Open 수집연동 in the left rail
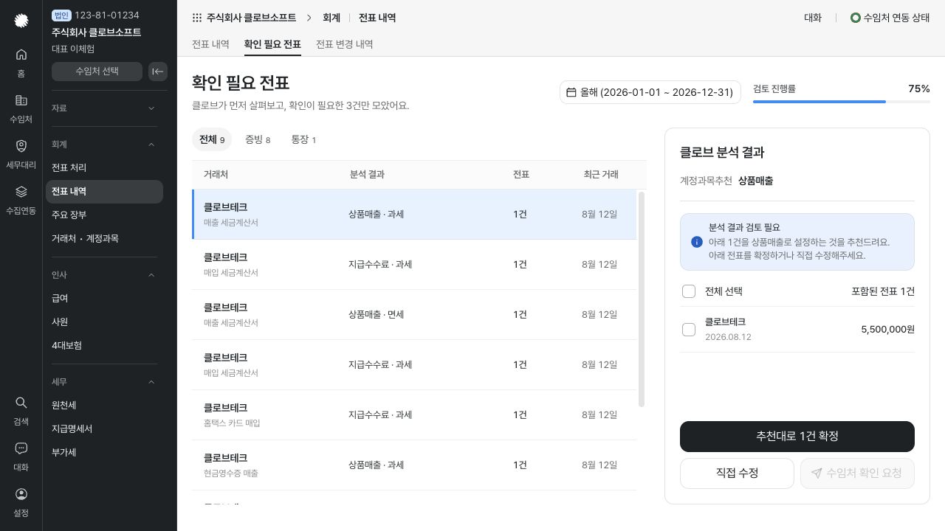Screen dimensions: 945x531 coord(21,199)
